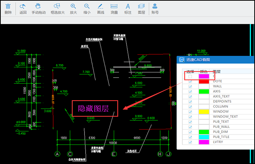Image resolution: width=255 pixels, height=164 pixels.
Task: Click the 缩小 zoom out icon
Action: tap(87, 6)
